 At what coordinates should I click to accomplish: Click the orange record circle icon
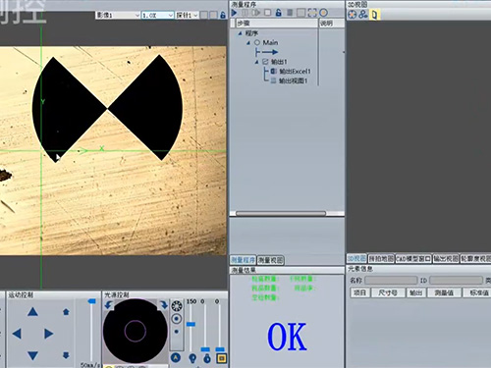tap(323, 13)
